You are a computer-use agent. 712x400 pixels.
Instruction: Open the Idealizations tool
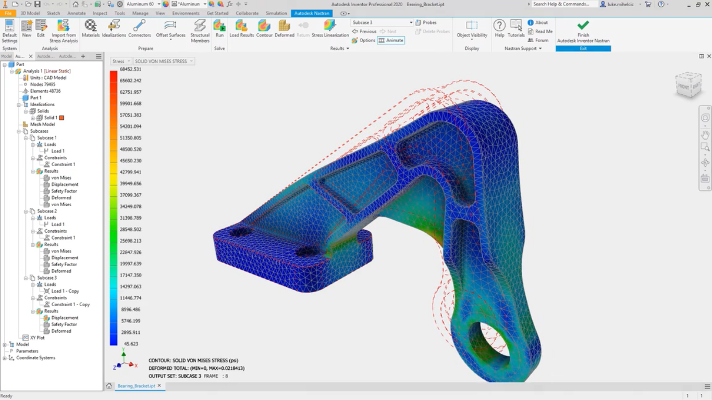[x=114, y=29]
